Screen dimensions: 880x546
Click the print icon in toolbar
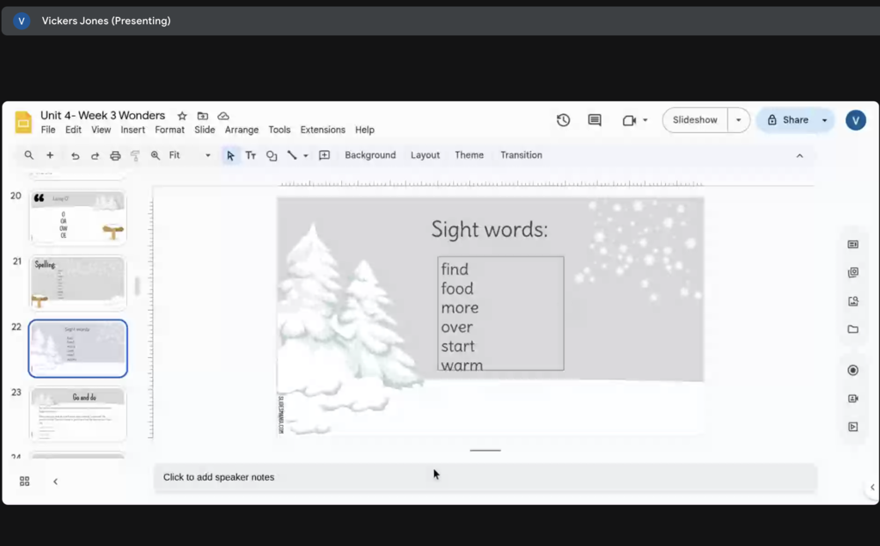tap(115, 155)
